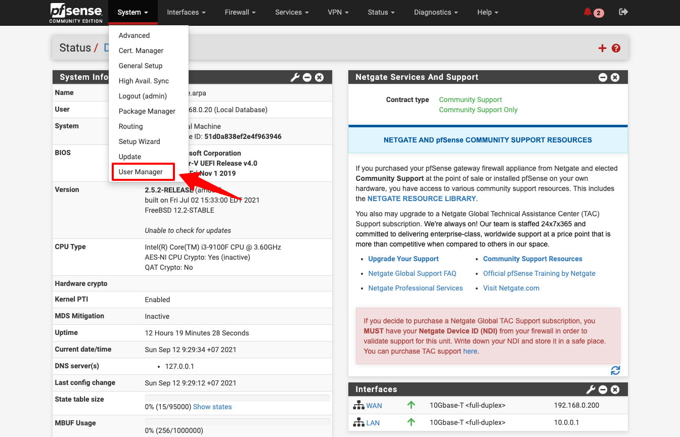Open the dashboard help question mark icon
Screen dimensions: 680x437
click(616, 48)
